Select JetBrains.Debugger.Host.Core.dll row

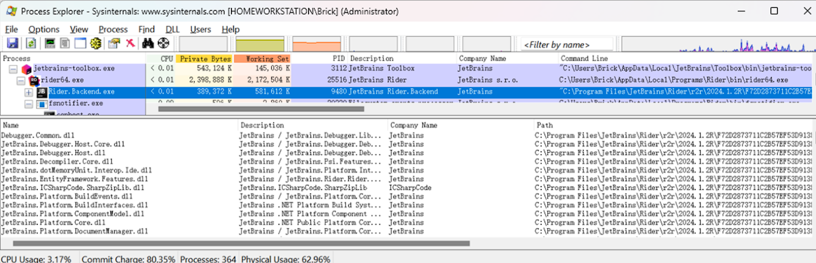pos(406,144)
